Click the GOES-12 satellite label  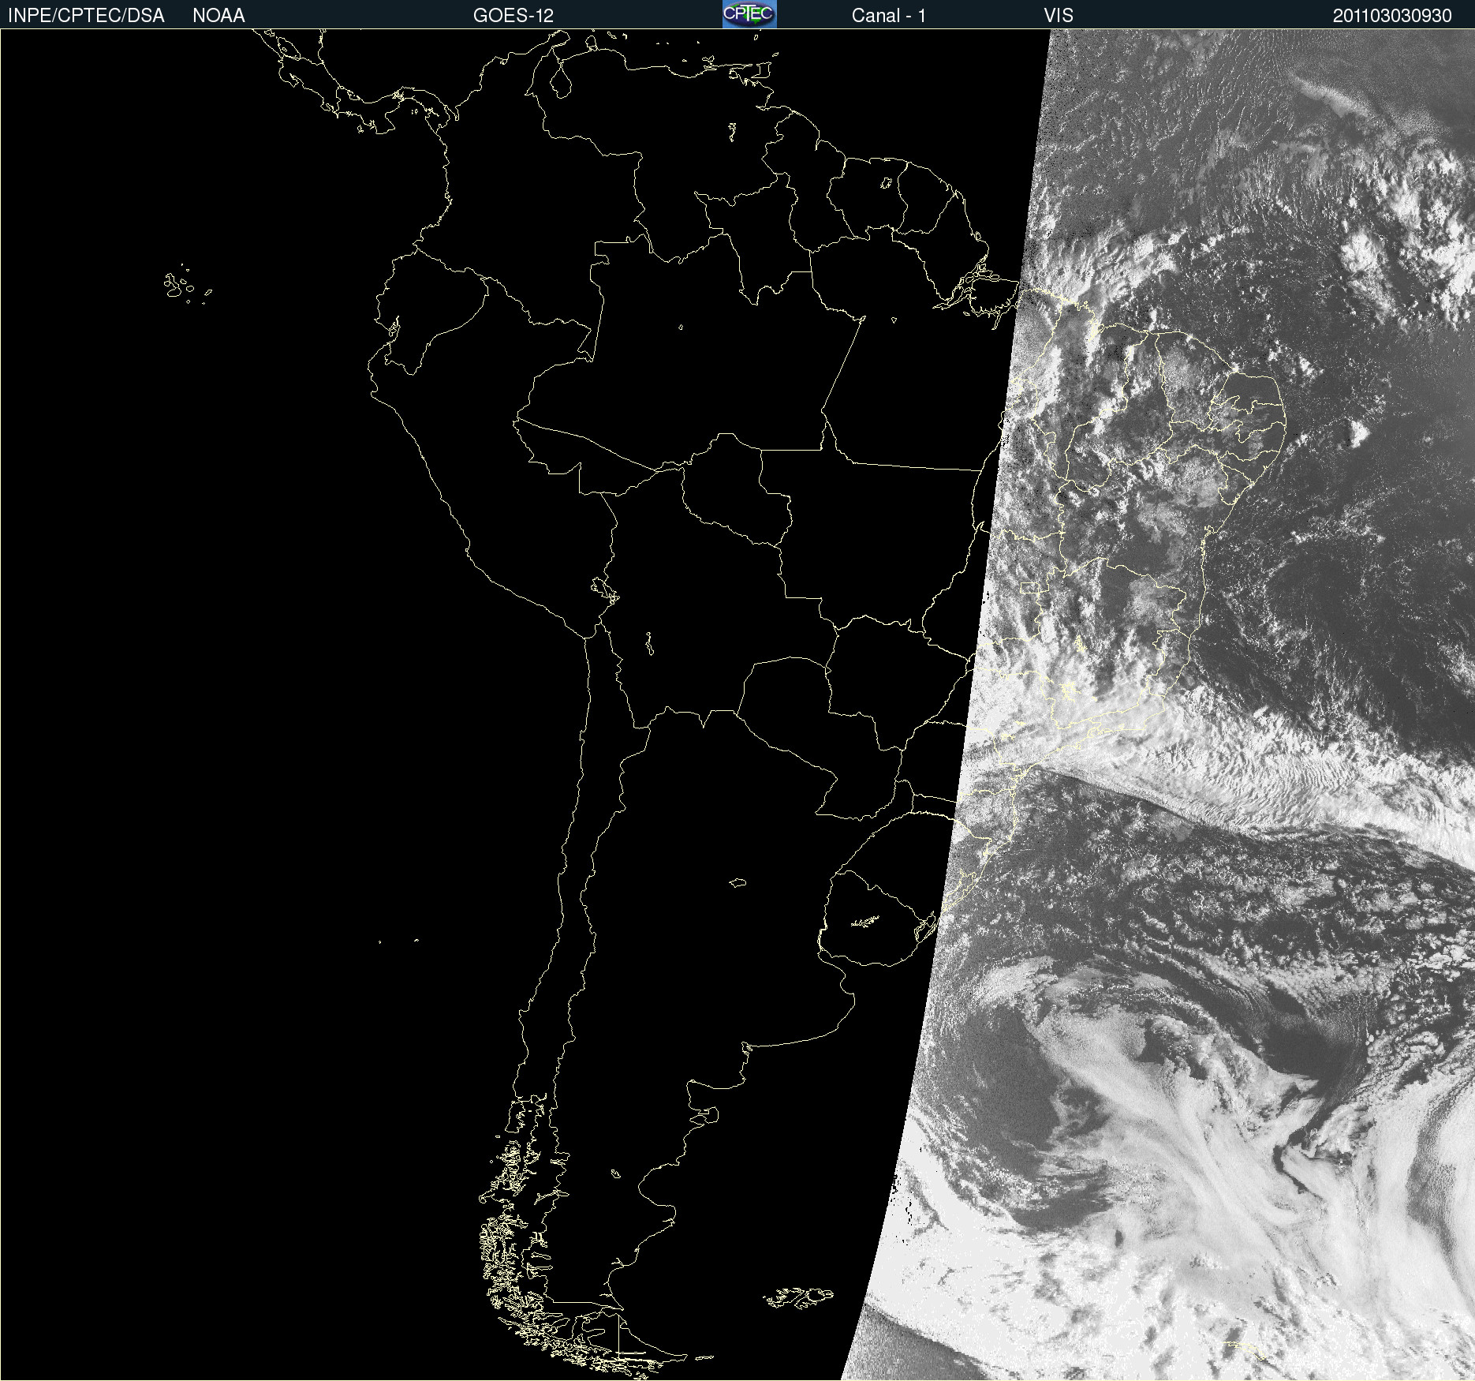[x=513, y=16]
